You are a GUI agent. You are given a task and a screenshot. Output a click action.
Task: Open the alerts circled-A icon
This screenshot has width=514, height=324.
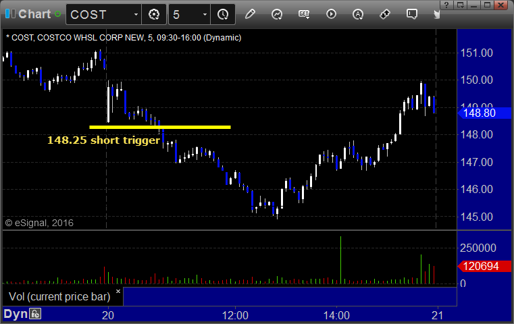click(x=357, y=14)
